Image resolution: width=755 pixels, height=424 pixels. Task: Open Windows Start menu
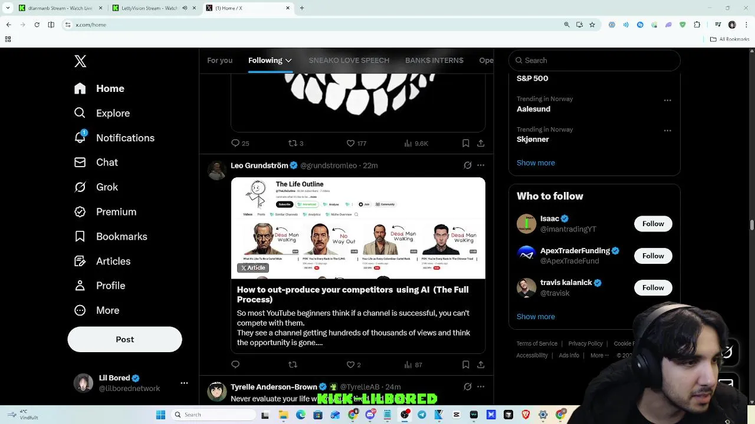(160, 415)
